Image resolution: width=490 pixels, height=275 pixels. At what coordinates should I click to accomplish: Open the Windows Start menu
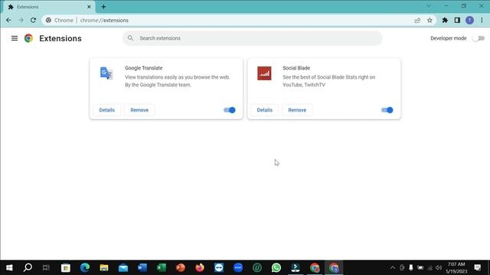(9, 267)
